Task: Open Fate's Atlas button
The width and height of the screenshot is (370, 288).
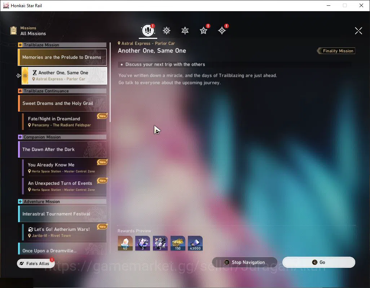Action: [36, 263]
